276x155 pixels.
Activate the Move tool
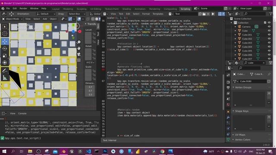click(5, 41)
